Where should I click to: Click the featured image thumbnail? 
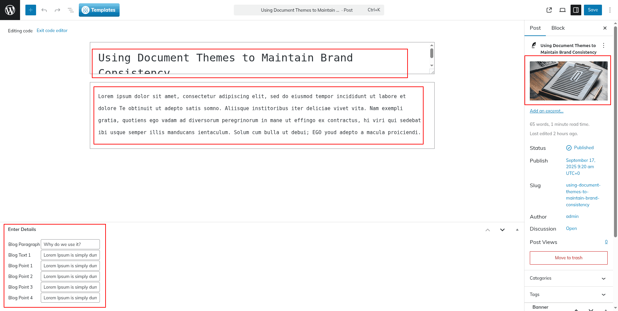point(569,81)
